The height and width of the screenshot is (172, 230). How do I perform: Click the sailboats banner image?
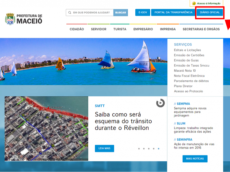(84, 62)
